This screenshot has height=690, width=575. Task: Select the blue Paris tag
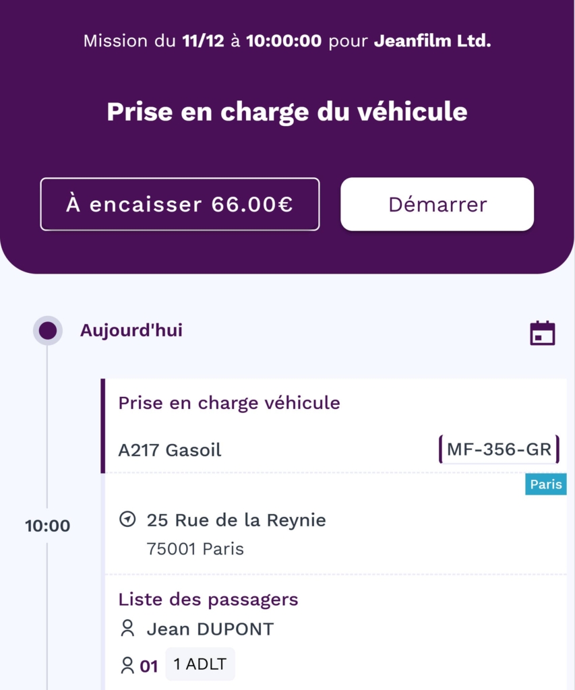[545, 484]
